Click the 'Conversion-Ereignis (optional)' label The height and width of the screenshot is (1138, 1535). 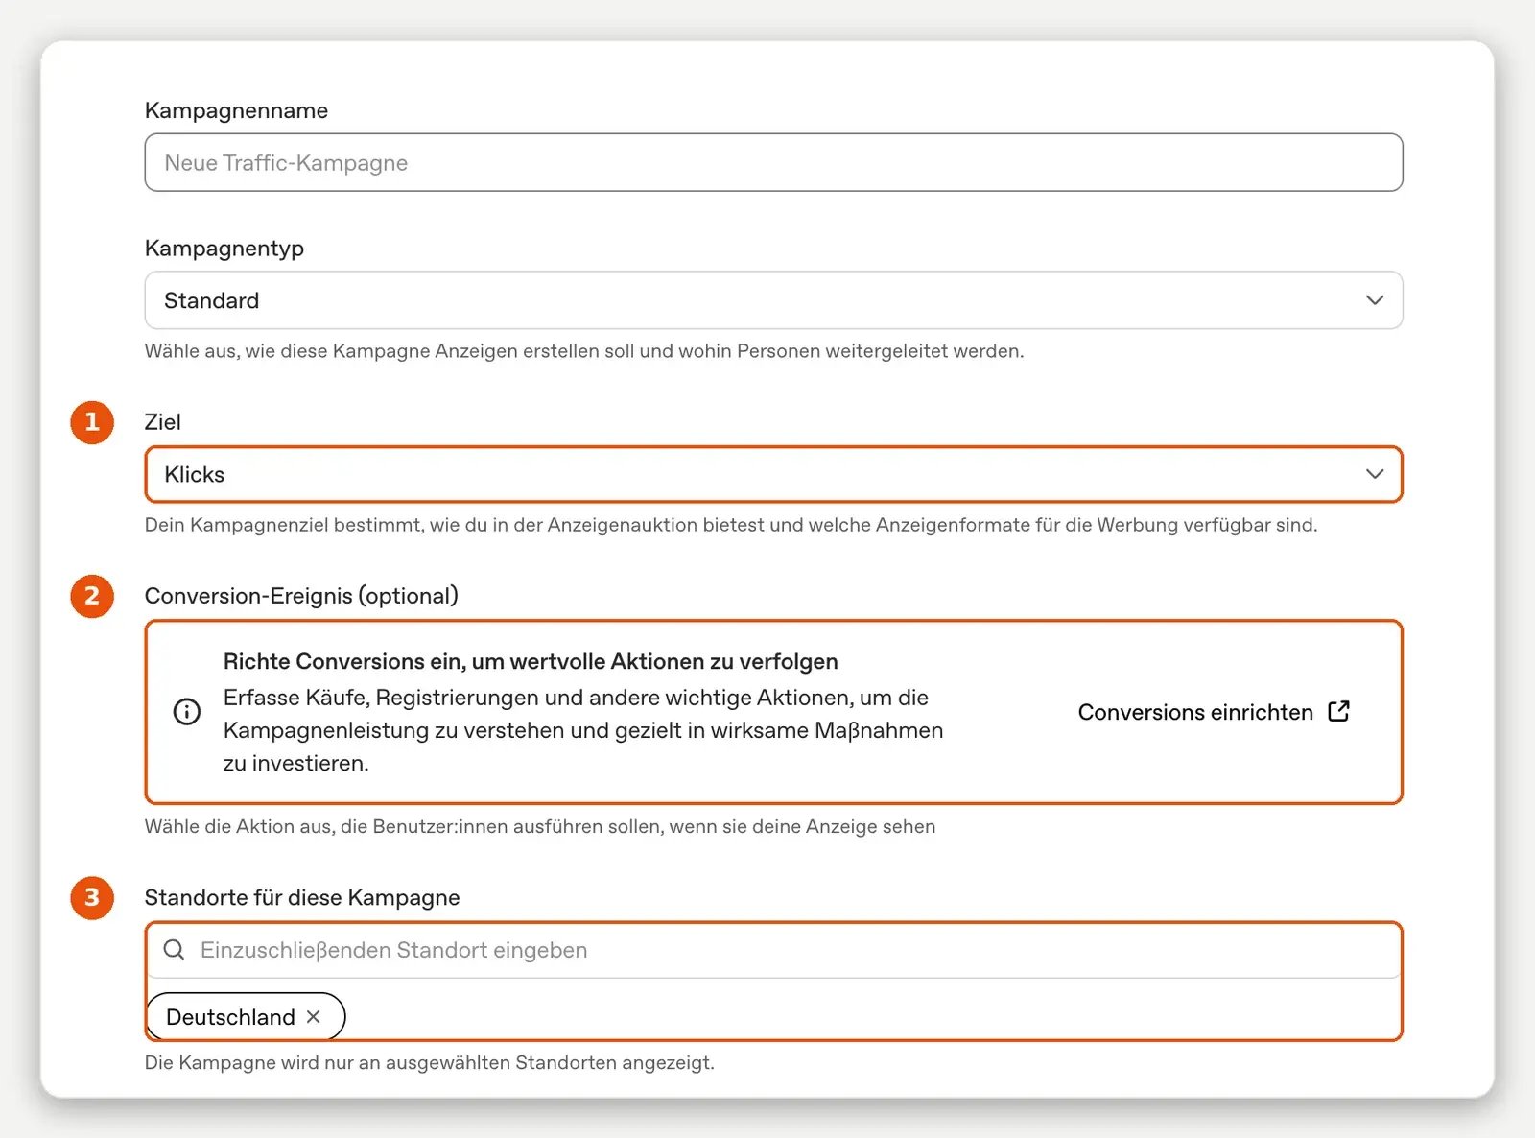(301, 596)
